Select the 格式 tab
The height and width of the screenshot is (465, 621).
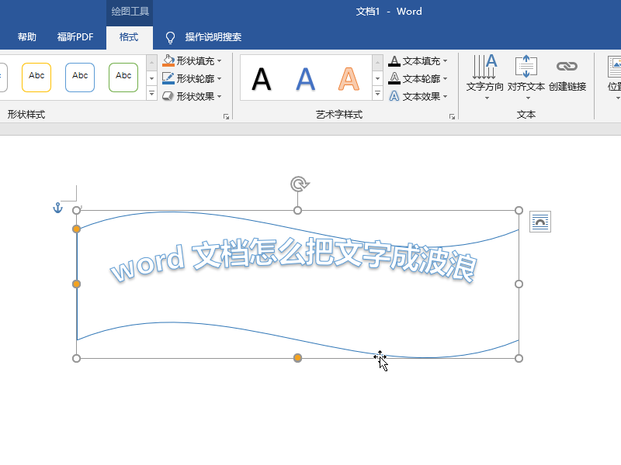(x=129, y=37)
